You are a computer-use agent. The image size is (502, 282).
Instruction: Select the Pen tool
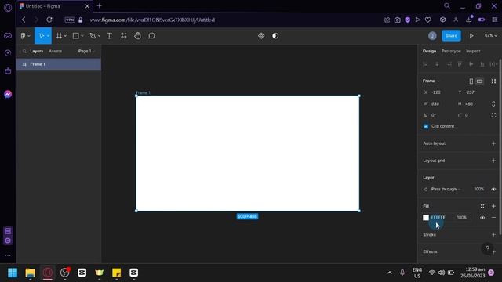click(93, 36)
